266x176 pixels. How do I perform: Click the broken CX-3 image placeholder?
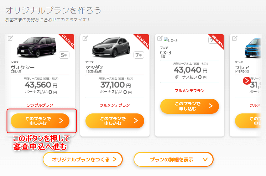pyautogui.click(x=171, y=40)
